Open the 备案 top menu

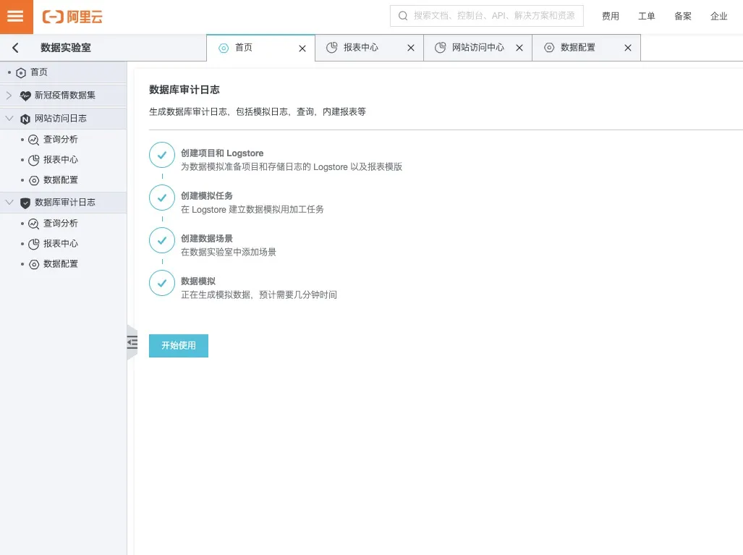tap(683, 16)
